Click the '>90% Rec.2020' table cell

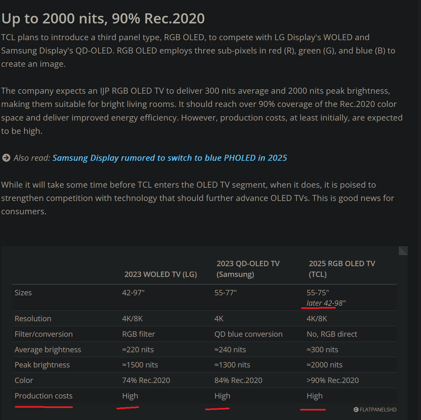point(333,380)
